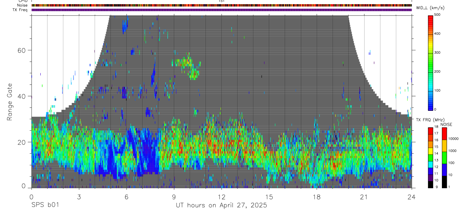Click the 'SPS b01' radar beam label
The width and height of the screenshot is (463, 213).
45,205
